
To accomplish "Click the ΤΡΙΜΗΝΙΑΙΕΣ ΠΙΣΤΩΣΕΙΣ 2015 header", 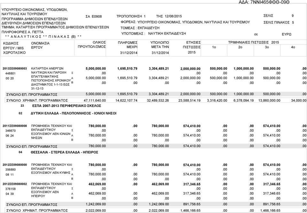I will 254,42.
